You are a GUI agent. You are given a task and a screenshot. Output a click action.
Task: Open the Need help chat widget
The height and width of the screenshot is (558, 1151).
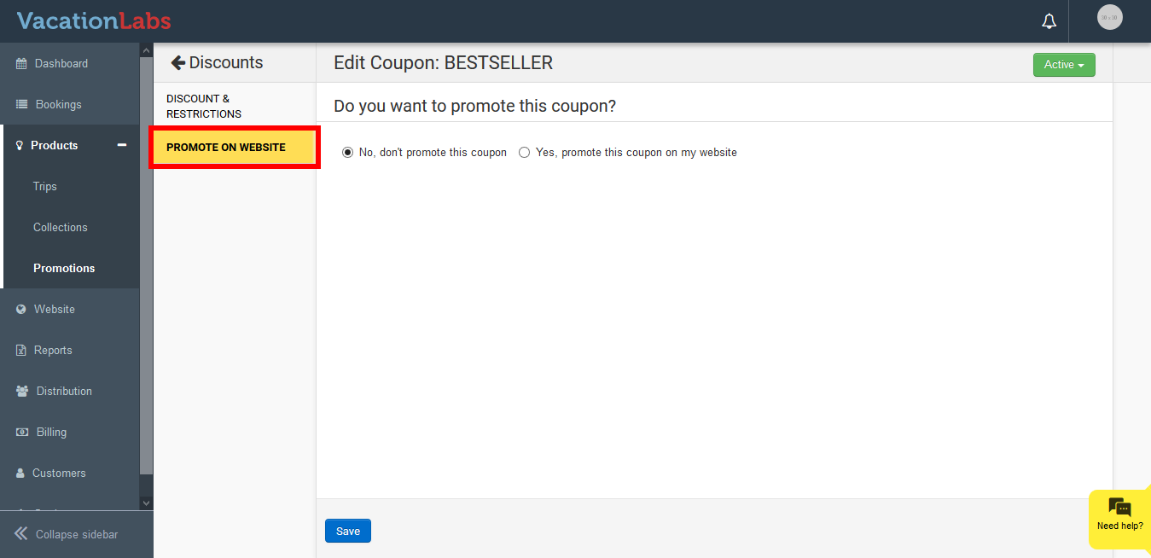tap(1119, 514)
